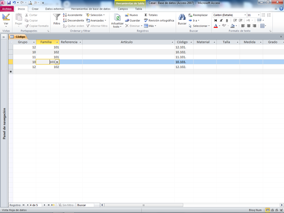Viewport: 284px width, 213px height.
Task: Click Totales sigma button
Action: (x=151, y=15)
